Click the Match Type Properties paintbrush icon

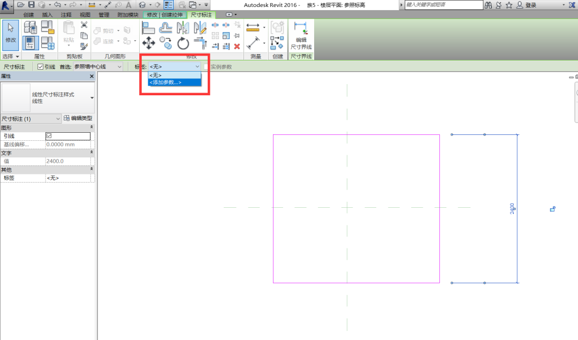pos(84,47)
